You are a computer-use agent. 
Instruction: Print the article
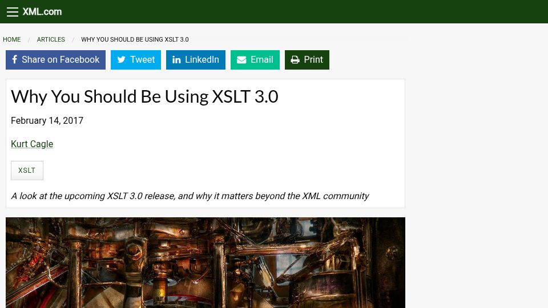pyautogui.click(x=307, y=60)
